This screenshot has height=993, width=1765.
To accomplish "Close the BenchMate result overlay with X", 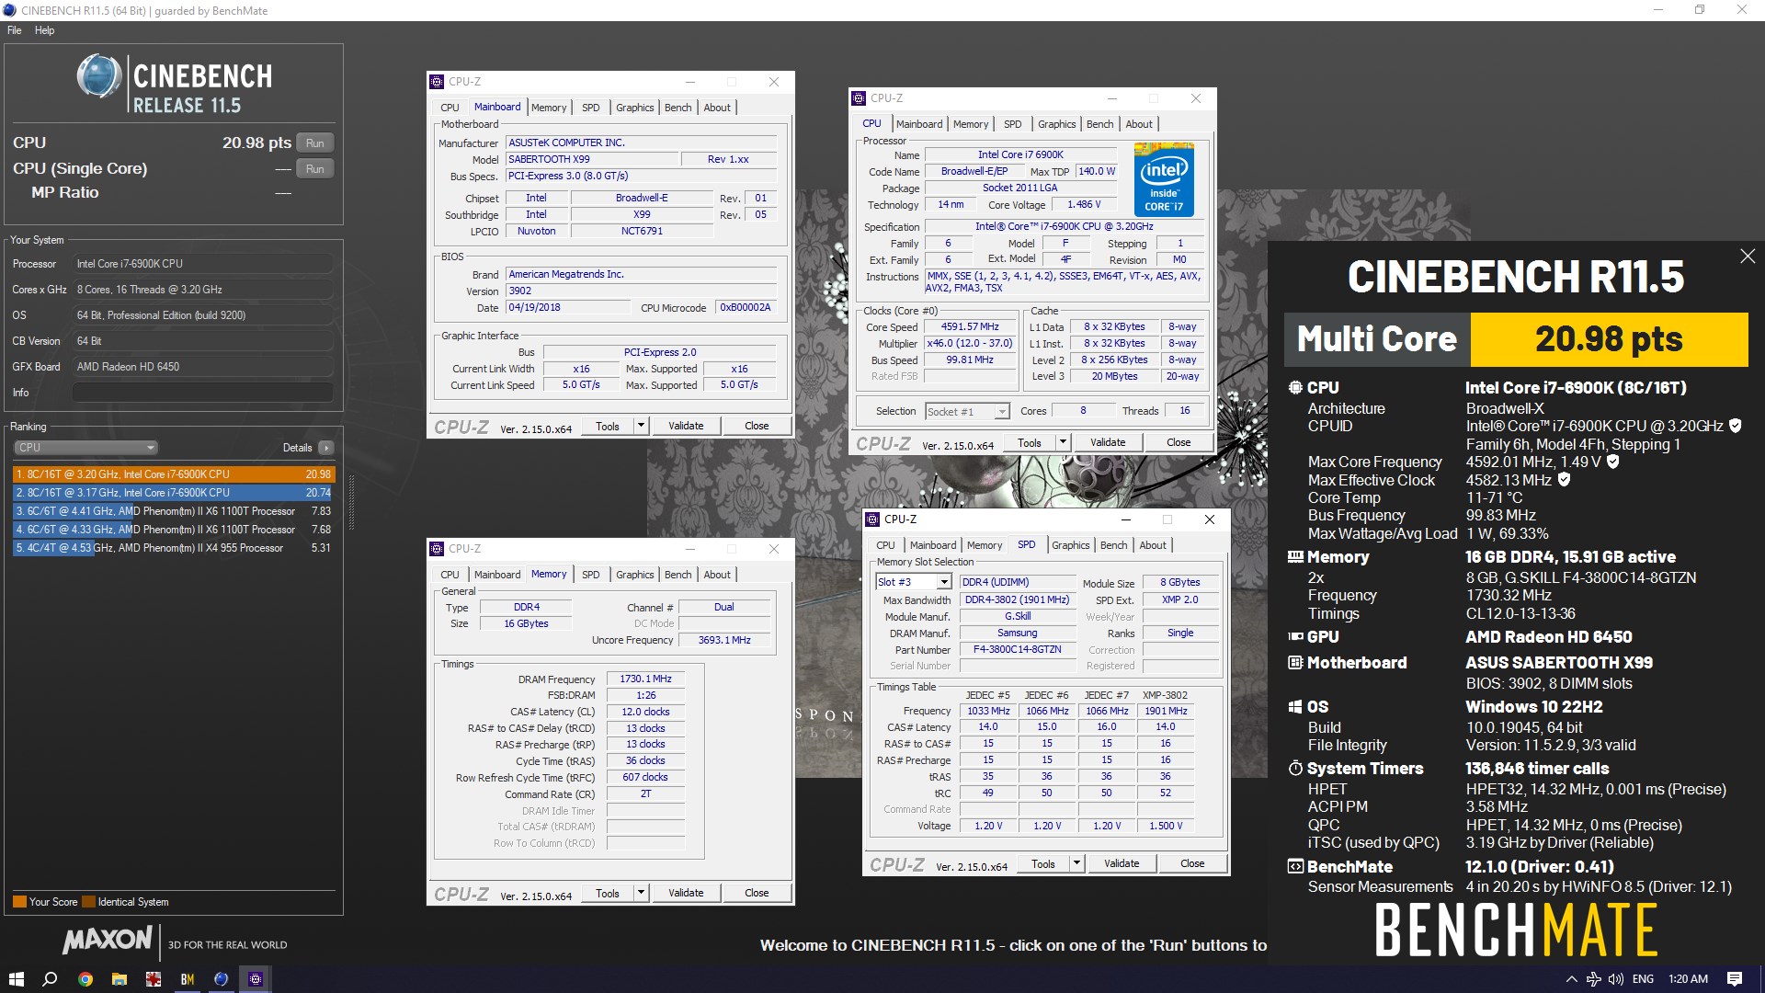I will click(1748, 257).
